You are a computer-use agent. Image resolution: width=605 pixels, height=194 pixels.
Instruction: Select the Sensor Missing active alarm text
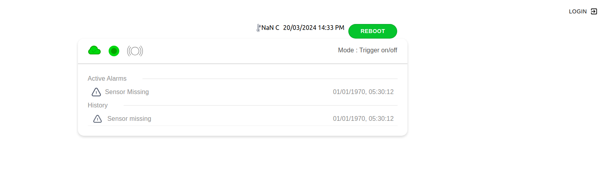pyautogui.click(x=127, y=92)
